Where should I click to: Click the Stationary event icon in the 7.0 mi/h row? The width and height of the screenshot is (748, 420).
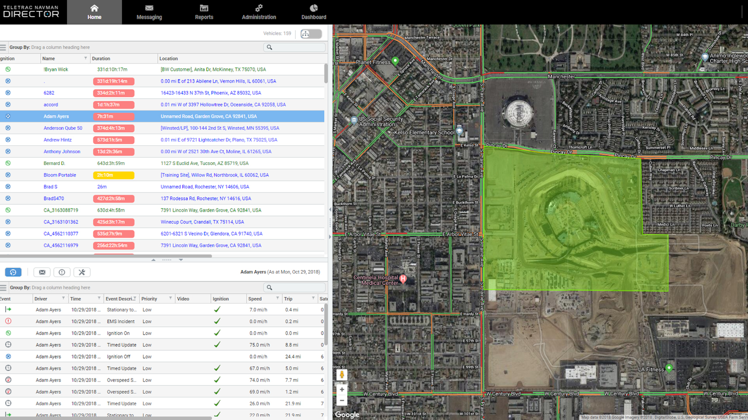pyautogui.click(x=8, y=310)
